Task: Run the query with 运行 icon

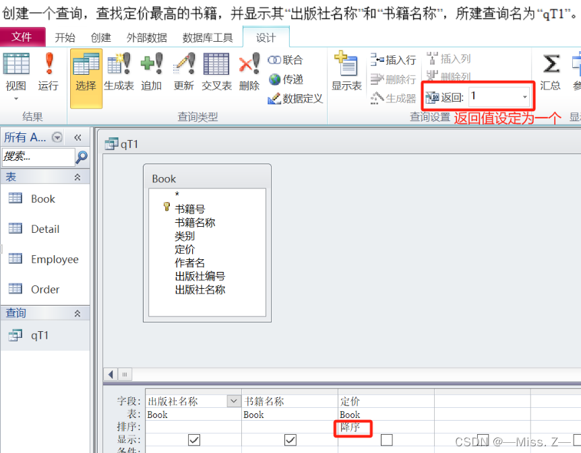Action: click(x=49, y=72)
